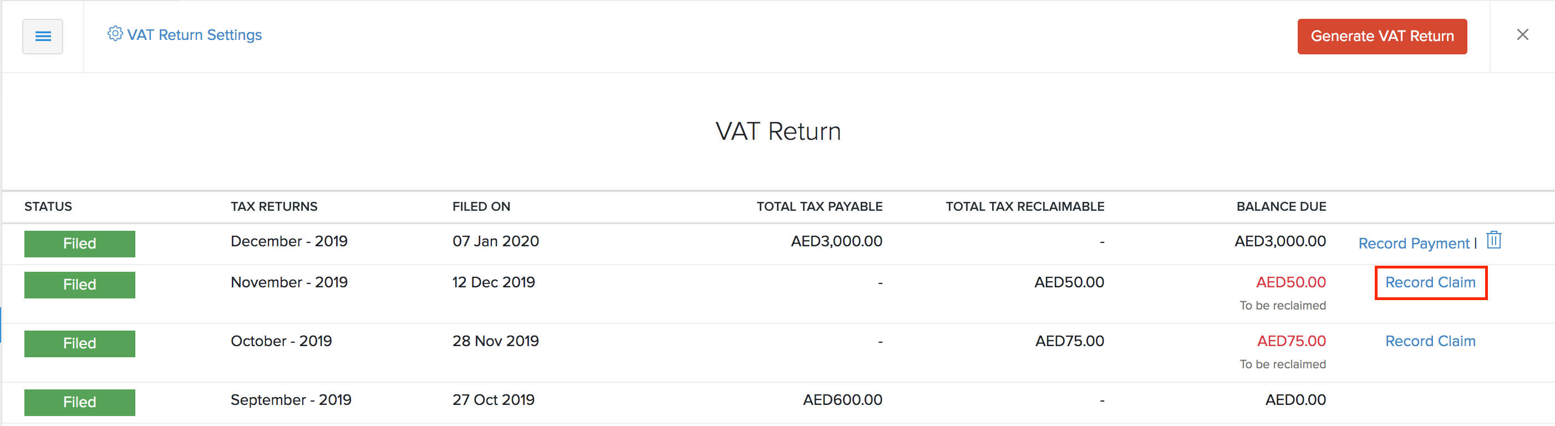Click the BALANCE DUE column header
This screenshot has width=1555, height=426.
1281,206
